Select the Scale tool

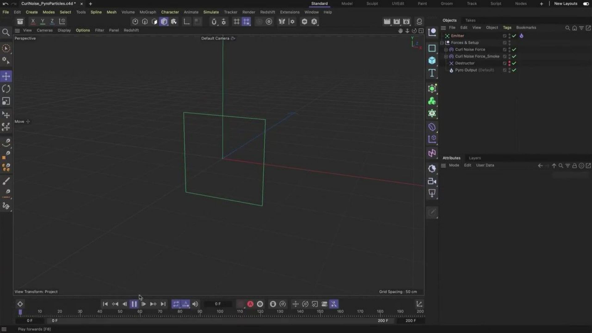[6, 101]
